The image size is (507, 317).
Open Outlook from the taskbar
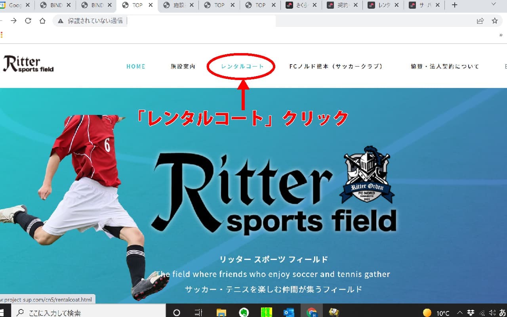tap(289, 312)
